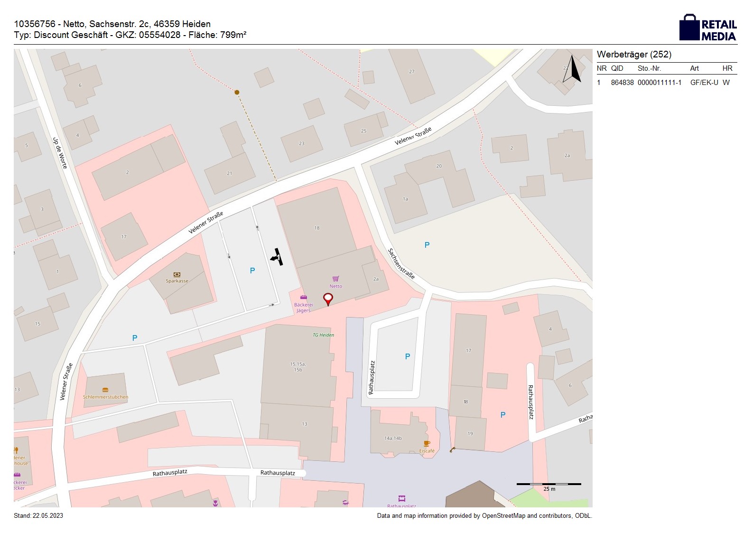The image size is (753, 533).
Task: Select the Netto shopping cart icon
Action: pos(336,279)
